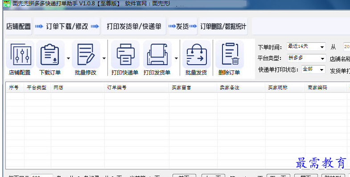Click the 订单编号 column header
This screenshot has width=350, height=177.
[137, 87]
